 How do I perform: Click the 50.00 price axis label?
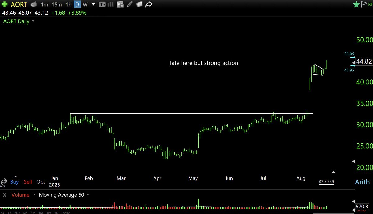coord(364,40)
